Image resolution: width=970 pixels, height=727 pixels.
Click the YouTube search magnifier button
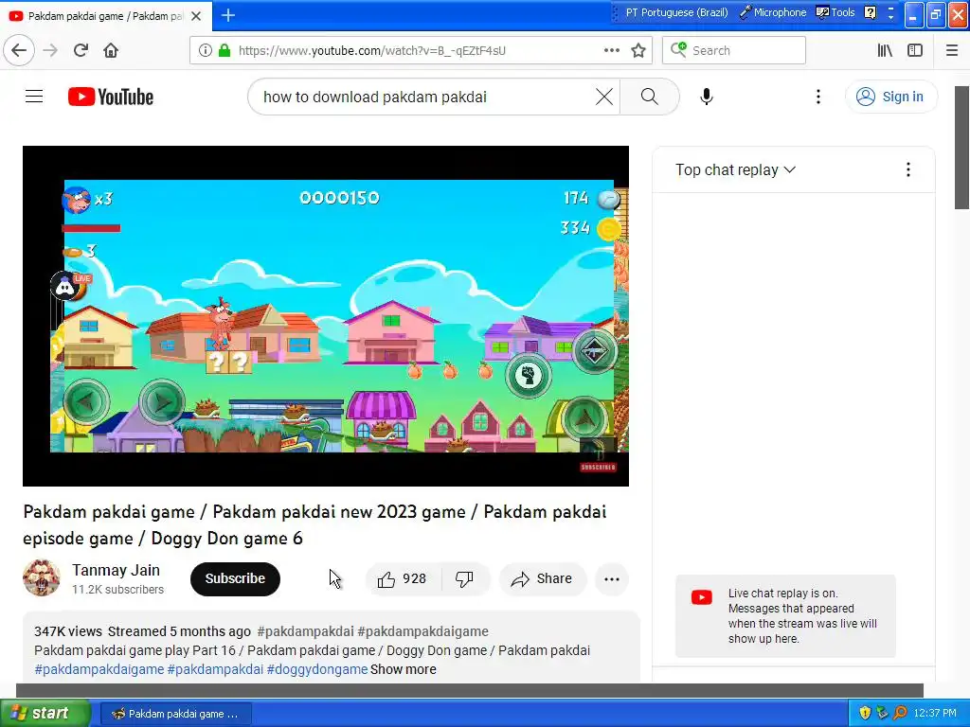[x=650, y=97]
